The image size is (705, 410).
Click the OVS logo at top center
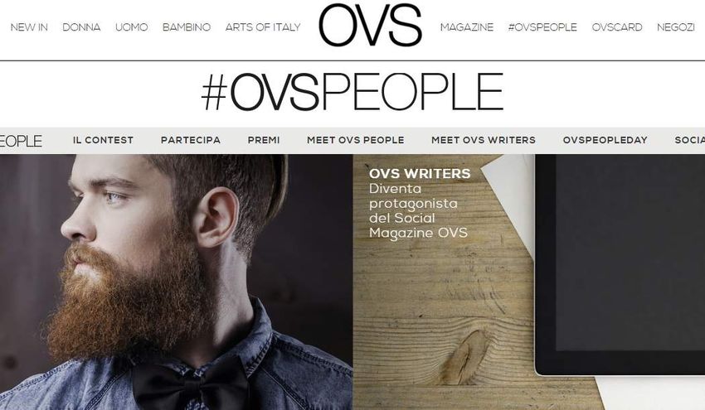(x=370, y=25)
